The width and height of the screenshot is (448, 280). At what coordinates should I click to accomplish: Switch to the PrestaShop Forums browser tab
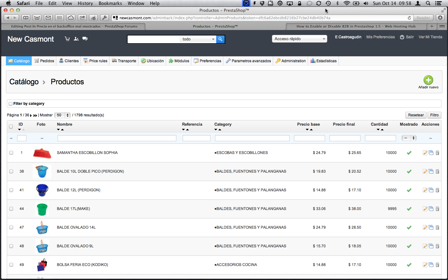[74, 26]
